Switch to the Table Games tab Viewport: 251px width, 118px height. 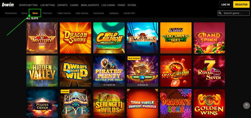(64, 13)
